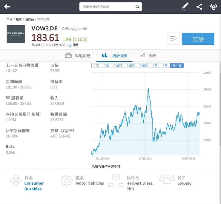
Task: Select the 1週 chart range
Action: pyautogui.click(x=106, y=66)
